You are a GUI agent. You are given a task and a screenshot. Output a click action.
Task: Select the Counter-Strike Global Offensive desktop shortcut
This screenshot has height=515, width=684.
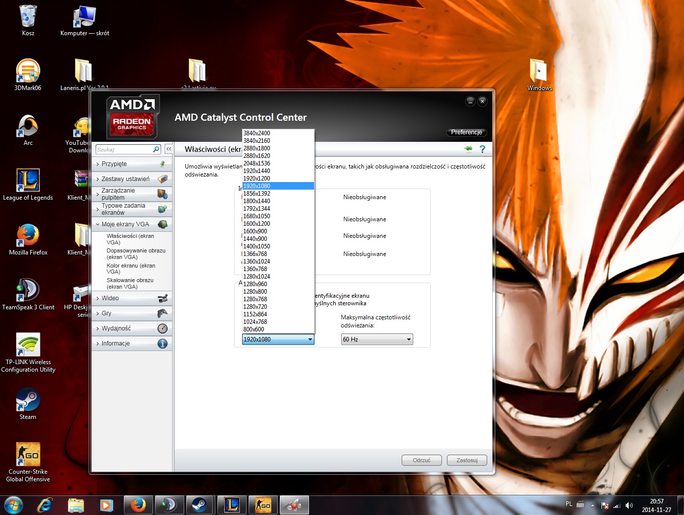click(x=28, y=462)
